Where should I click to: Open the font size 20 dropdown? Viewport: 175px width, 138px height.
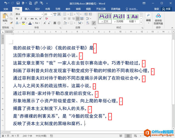point(51,14)
